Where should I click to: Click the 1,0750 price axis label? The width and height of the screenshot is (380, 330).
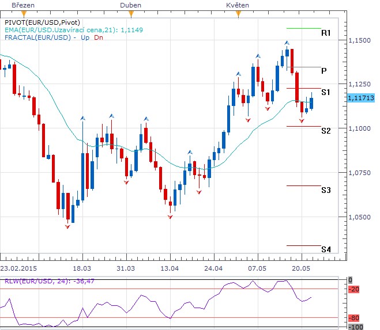coord(359,173)
